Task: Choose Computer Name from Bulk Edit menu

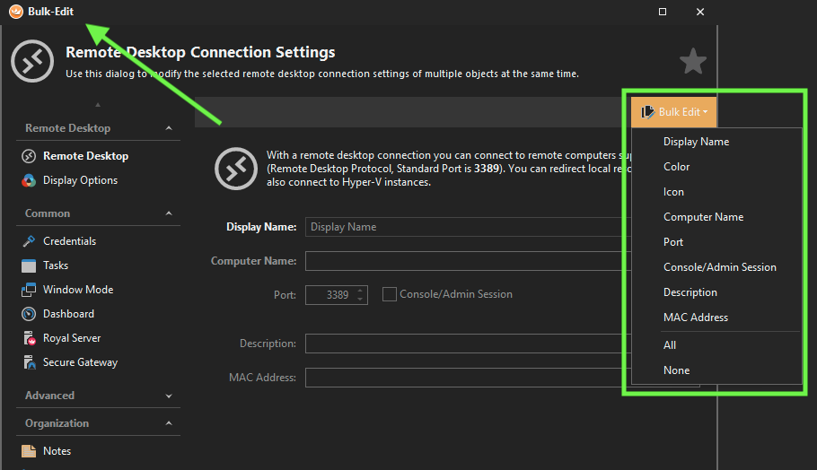Action: pyautogui.click(x=703, y=217)
